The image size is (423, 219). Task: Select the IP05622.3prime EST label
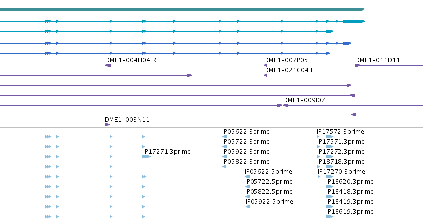246,132
